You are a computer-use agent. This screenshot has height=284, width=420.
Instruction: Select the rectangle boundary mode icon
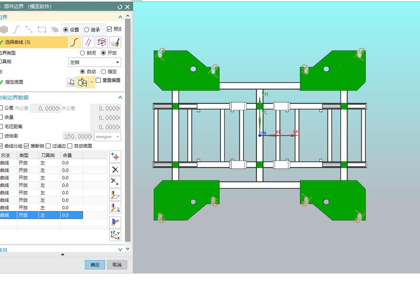click(42, 29)
